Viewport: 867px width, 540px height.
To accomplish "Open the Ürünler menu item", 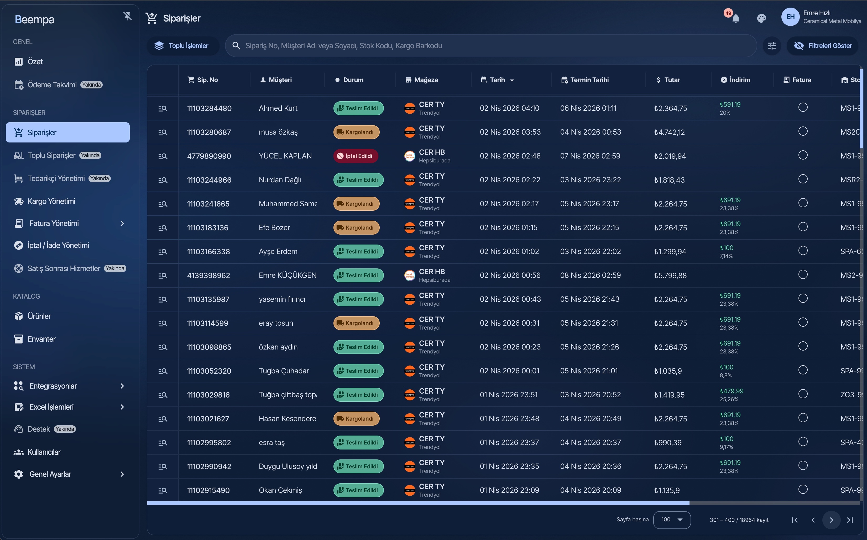I will [39, 316].
